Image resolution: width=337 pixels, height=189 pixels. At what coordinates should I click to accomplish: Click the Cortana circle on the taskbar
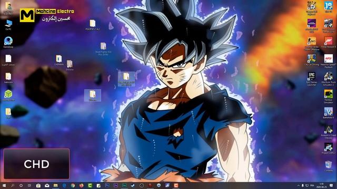click(x=21, y=185)
